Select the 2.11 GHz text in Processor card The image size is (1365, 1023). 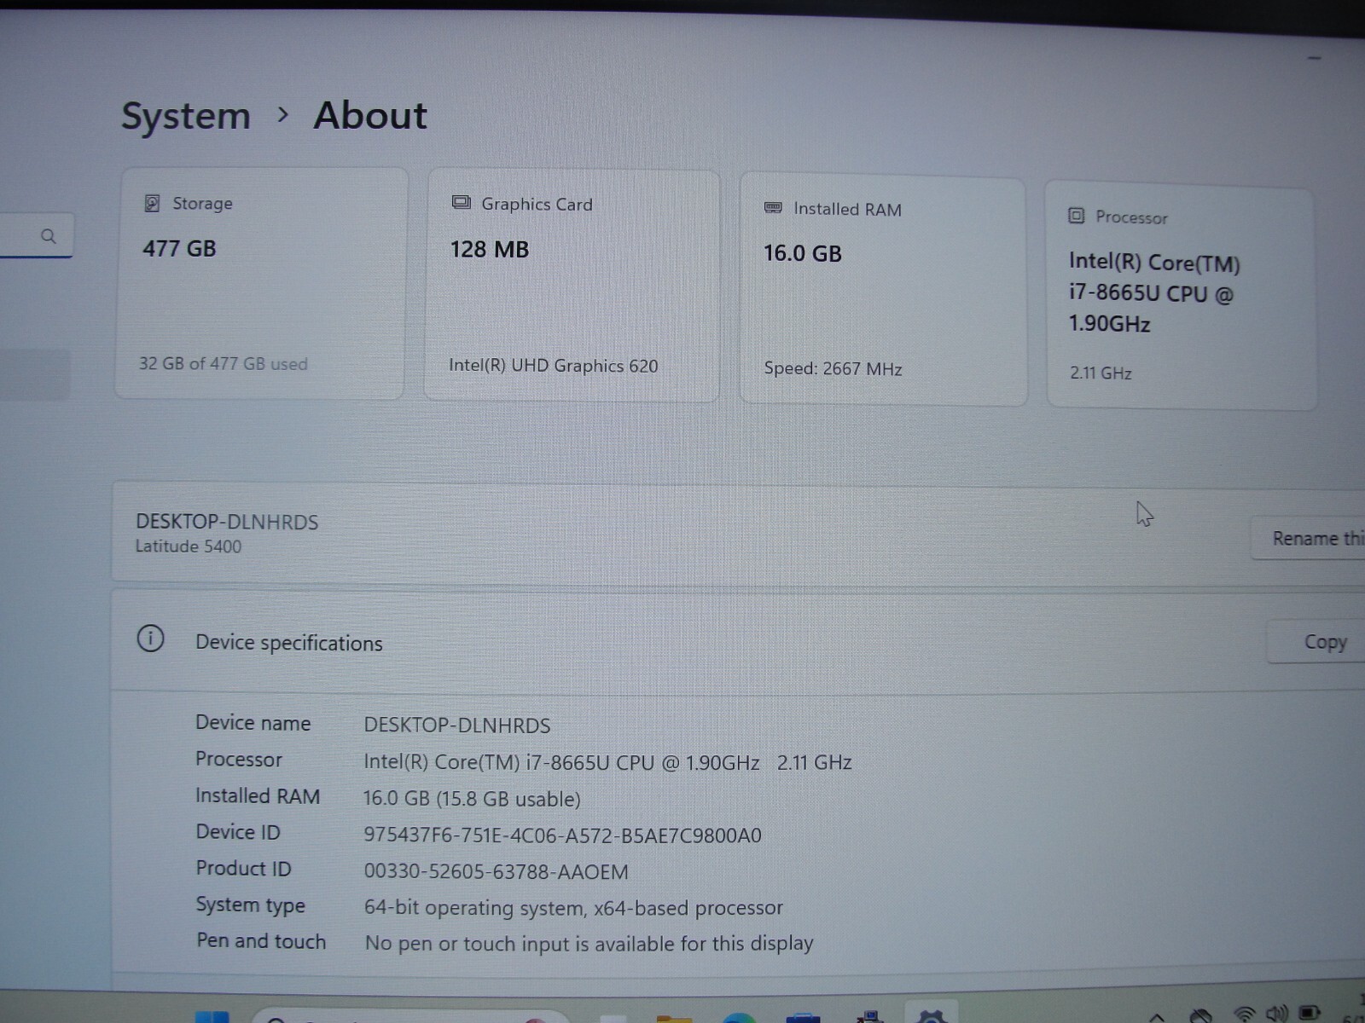pyautogui.click(x=1101, y=373)
